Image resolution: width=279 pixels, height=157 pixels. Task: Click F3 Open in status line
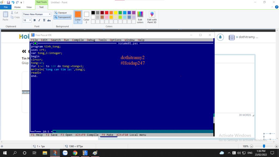[66, 135]
